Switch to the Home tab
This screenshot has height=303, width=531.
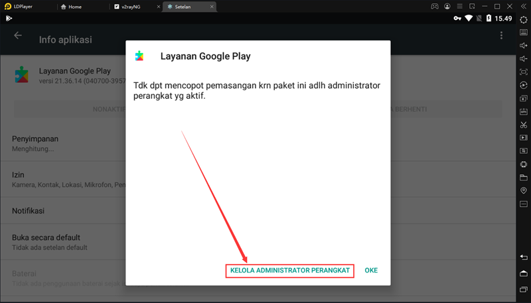pyautogui.click(x=71, y=7)
